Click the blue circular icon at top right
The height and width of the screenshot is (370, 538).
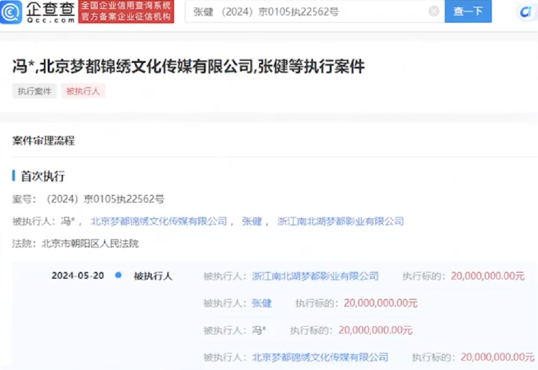tap(525, 12)
